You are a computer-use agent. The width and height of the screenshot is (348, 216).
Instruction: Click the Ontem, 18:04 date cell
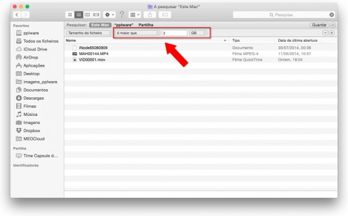click(x=291, y=60)
